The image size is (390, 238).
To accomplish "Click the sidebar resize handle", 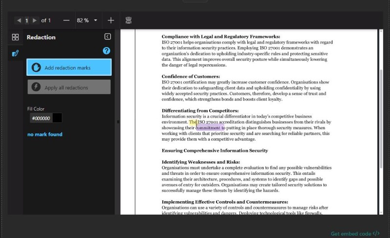I will point(118,121).
